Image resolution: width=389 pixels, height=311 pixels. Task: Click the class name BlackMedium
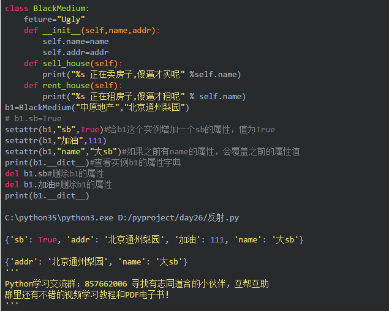click(x=61, y=8)
